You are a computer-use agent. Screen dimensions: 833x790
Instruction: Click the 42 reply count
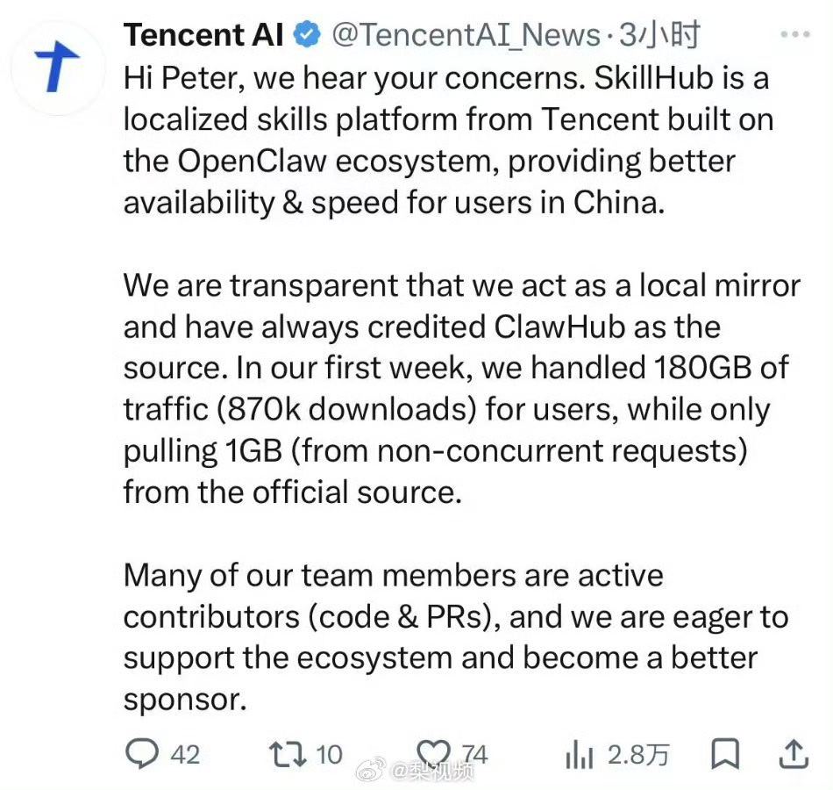pyautogui.click(x=186, y=753)
